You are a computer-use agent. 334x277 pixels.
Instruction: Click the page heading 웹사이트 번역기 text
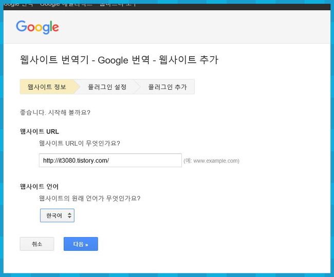54,60
